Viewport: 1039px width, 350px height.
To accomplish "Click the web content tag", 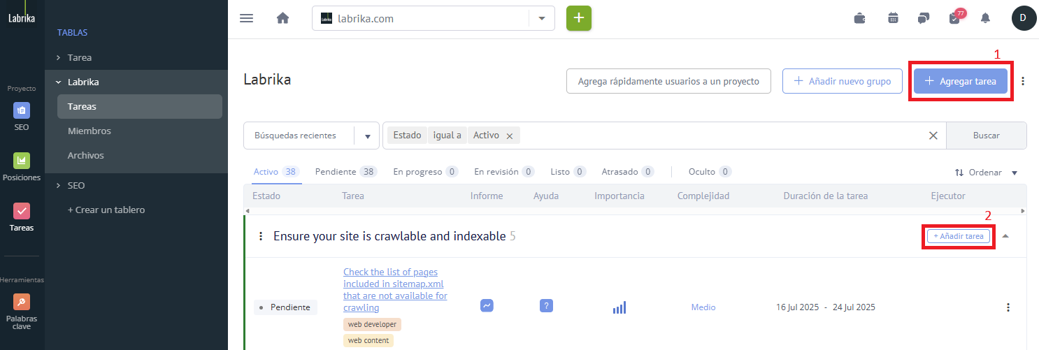I will coord(368,340).
